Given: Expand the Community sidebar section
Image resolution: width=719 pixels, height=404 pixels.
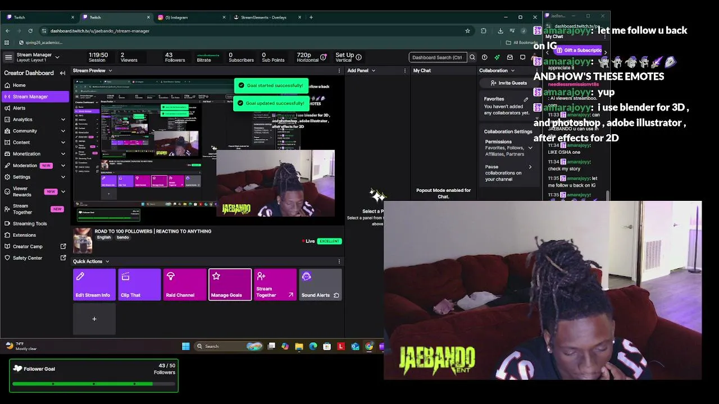Looking at the screenshot, I should [63, 131].
